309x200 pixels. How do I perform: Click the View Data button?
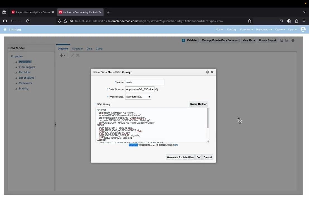tap(249, 40)
